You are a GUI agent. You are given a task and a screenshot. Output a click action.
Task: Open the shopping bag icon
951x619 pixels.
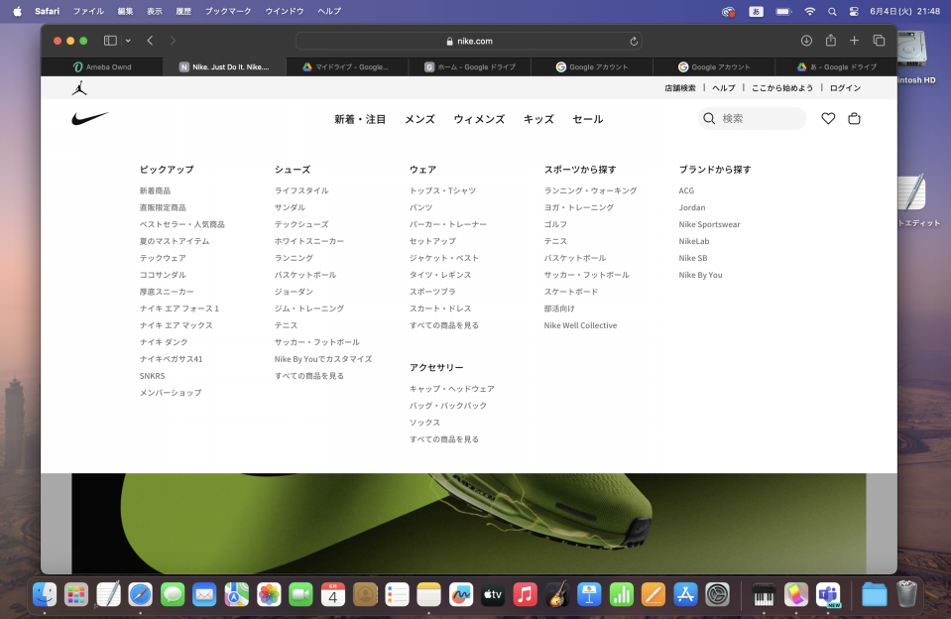coord(854,118)
